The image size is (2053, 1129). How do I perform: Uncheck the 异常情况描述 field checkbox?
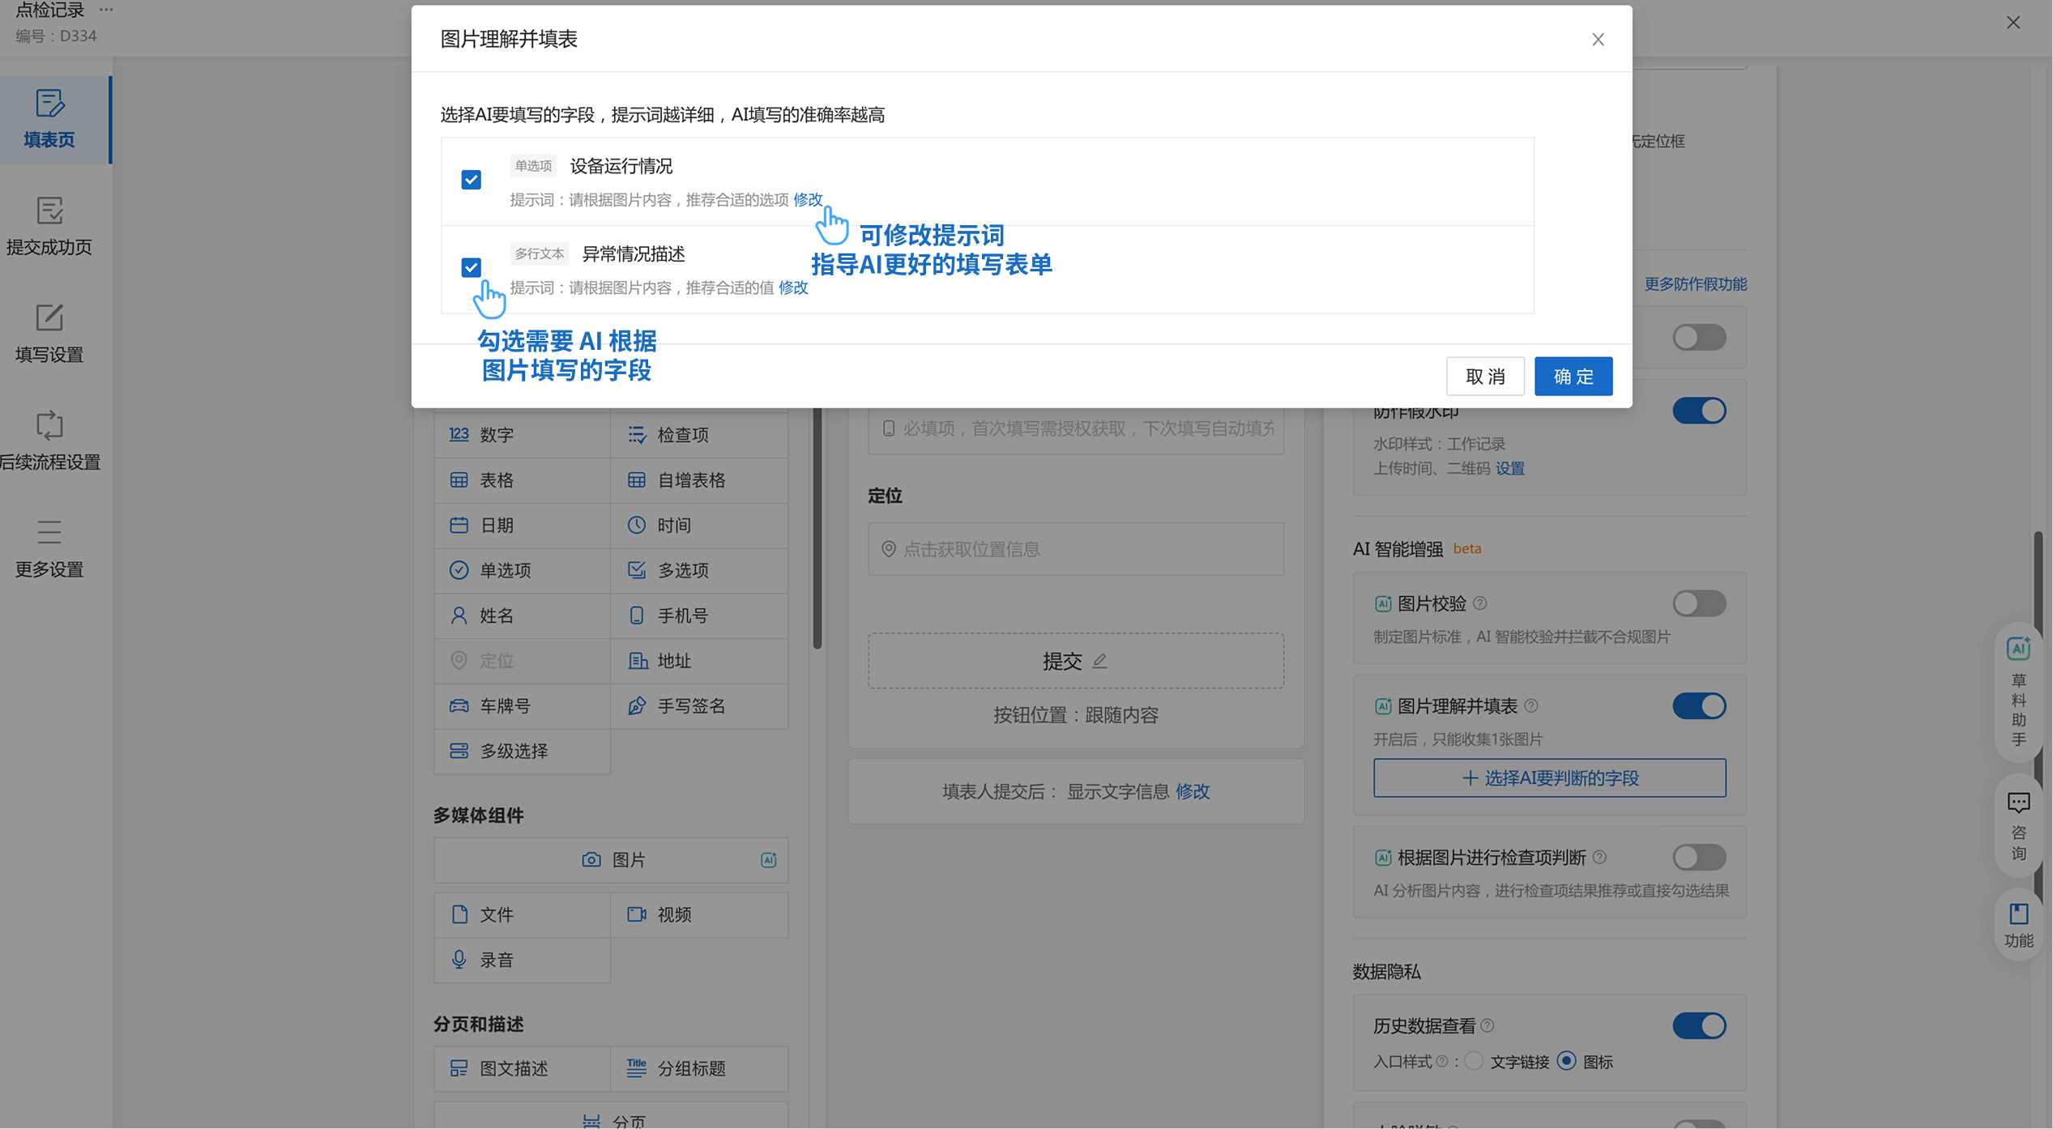pos(471,267)
